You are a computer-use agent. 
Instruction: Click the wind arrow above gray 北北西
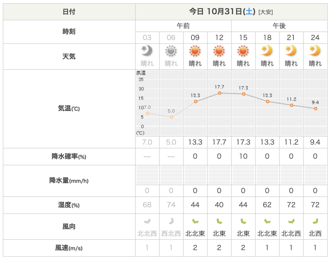147,221
